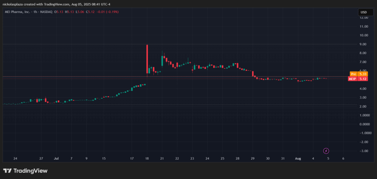
Task: Click the 15 date on time axis
Action: pyautogui.click(x=104, y=158)
